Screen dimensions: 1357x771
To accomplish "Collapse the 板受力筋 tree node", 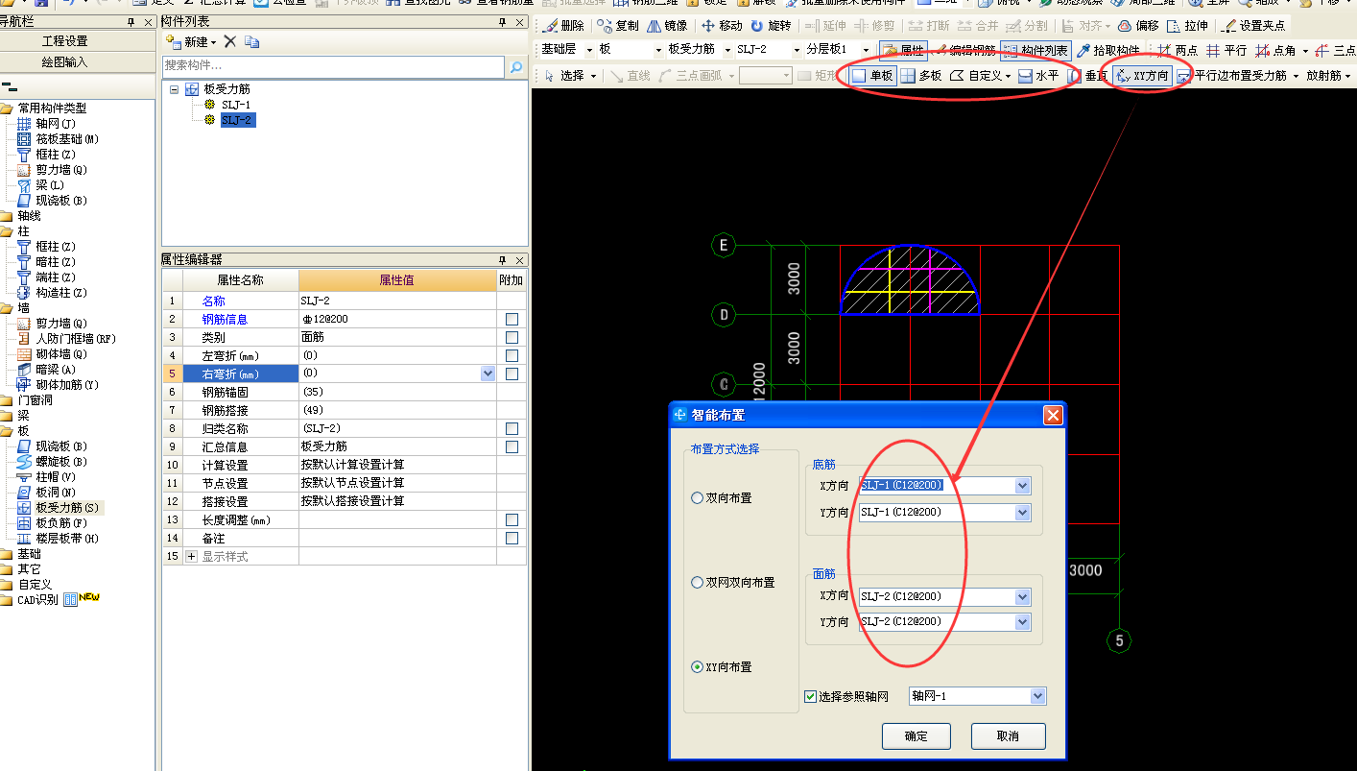I will coord(174,88).
